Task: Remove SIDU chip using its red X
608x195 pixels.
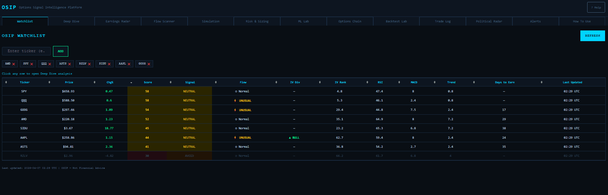Action: [x=109, y=64]
